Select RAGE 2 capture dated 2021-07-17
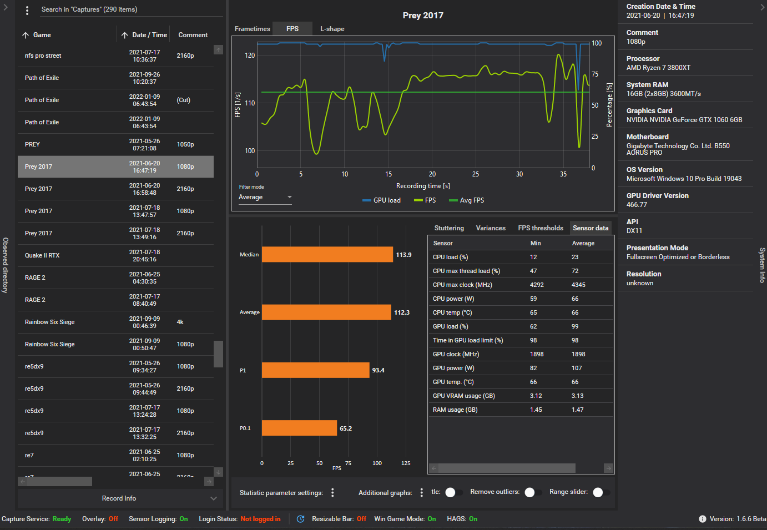 pyautogui.click(x=115, y=300)
